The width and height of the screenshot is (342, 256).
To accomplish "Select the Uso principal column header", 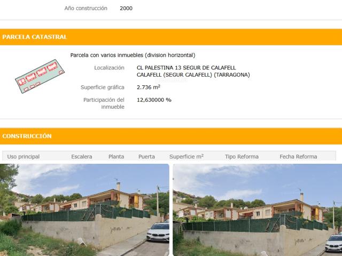I will (x=24, y=156).
